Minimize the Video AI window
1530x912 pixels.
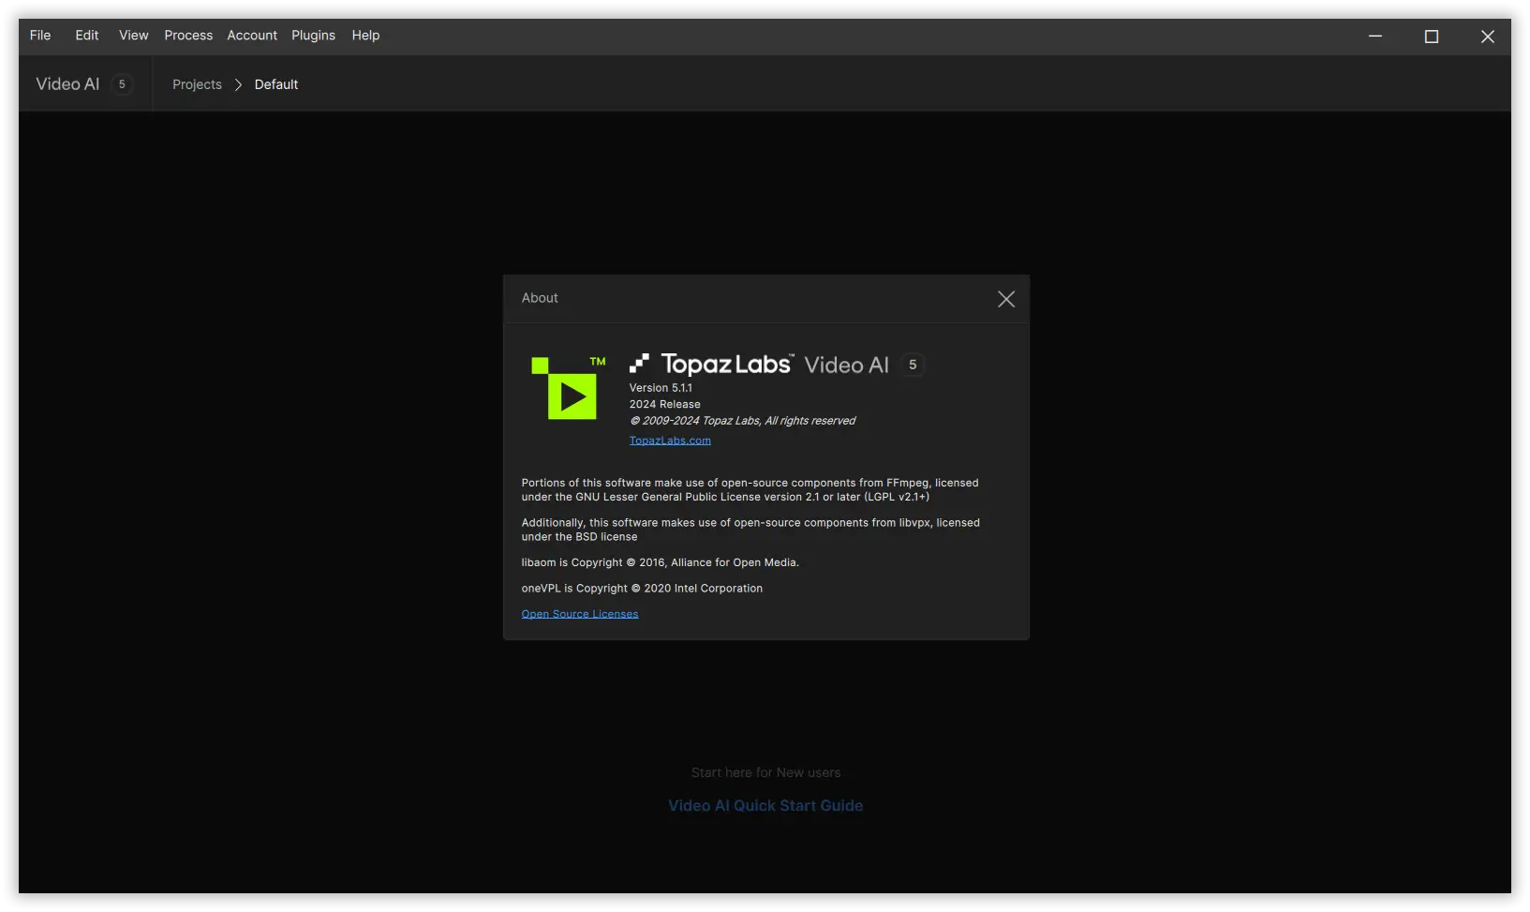(x=1375, y=36)
